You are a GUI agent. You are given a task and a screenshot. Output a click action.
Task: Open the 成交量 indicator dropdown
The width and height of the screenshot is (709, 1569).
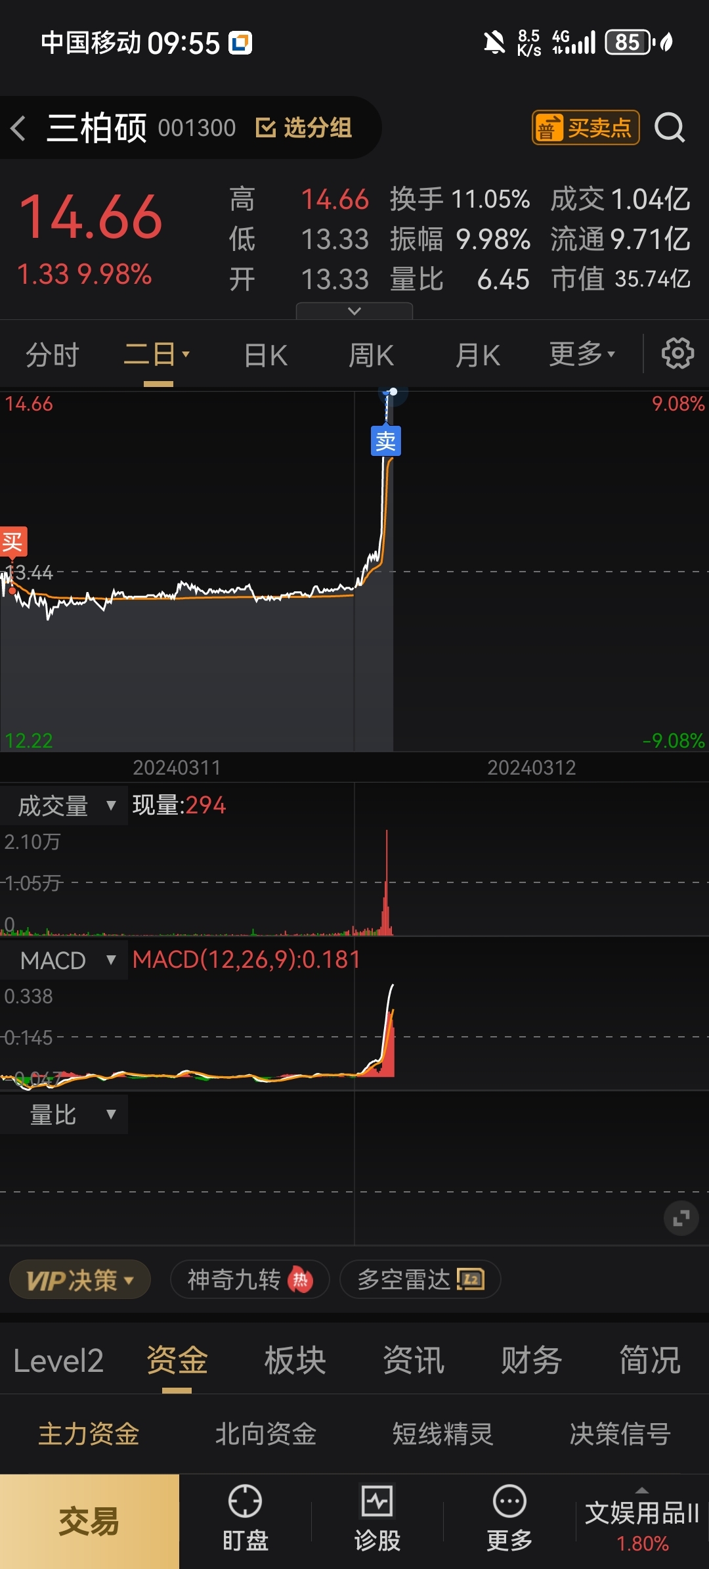tap(64, 806)
